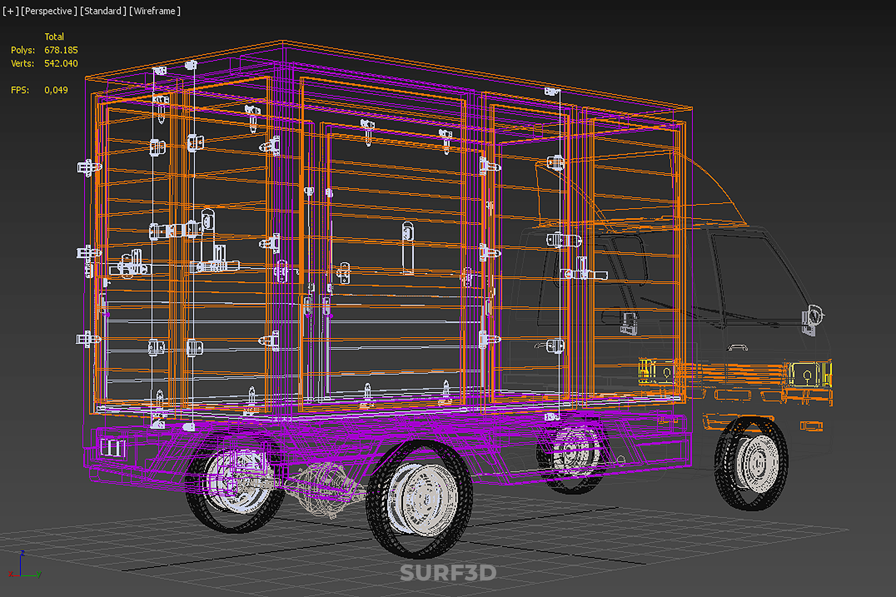The width and height of the screenshot is (896, 597).
Task: Select the yellow headlight left of orange grille
Action: [657, 372]
